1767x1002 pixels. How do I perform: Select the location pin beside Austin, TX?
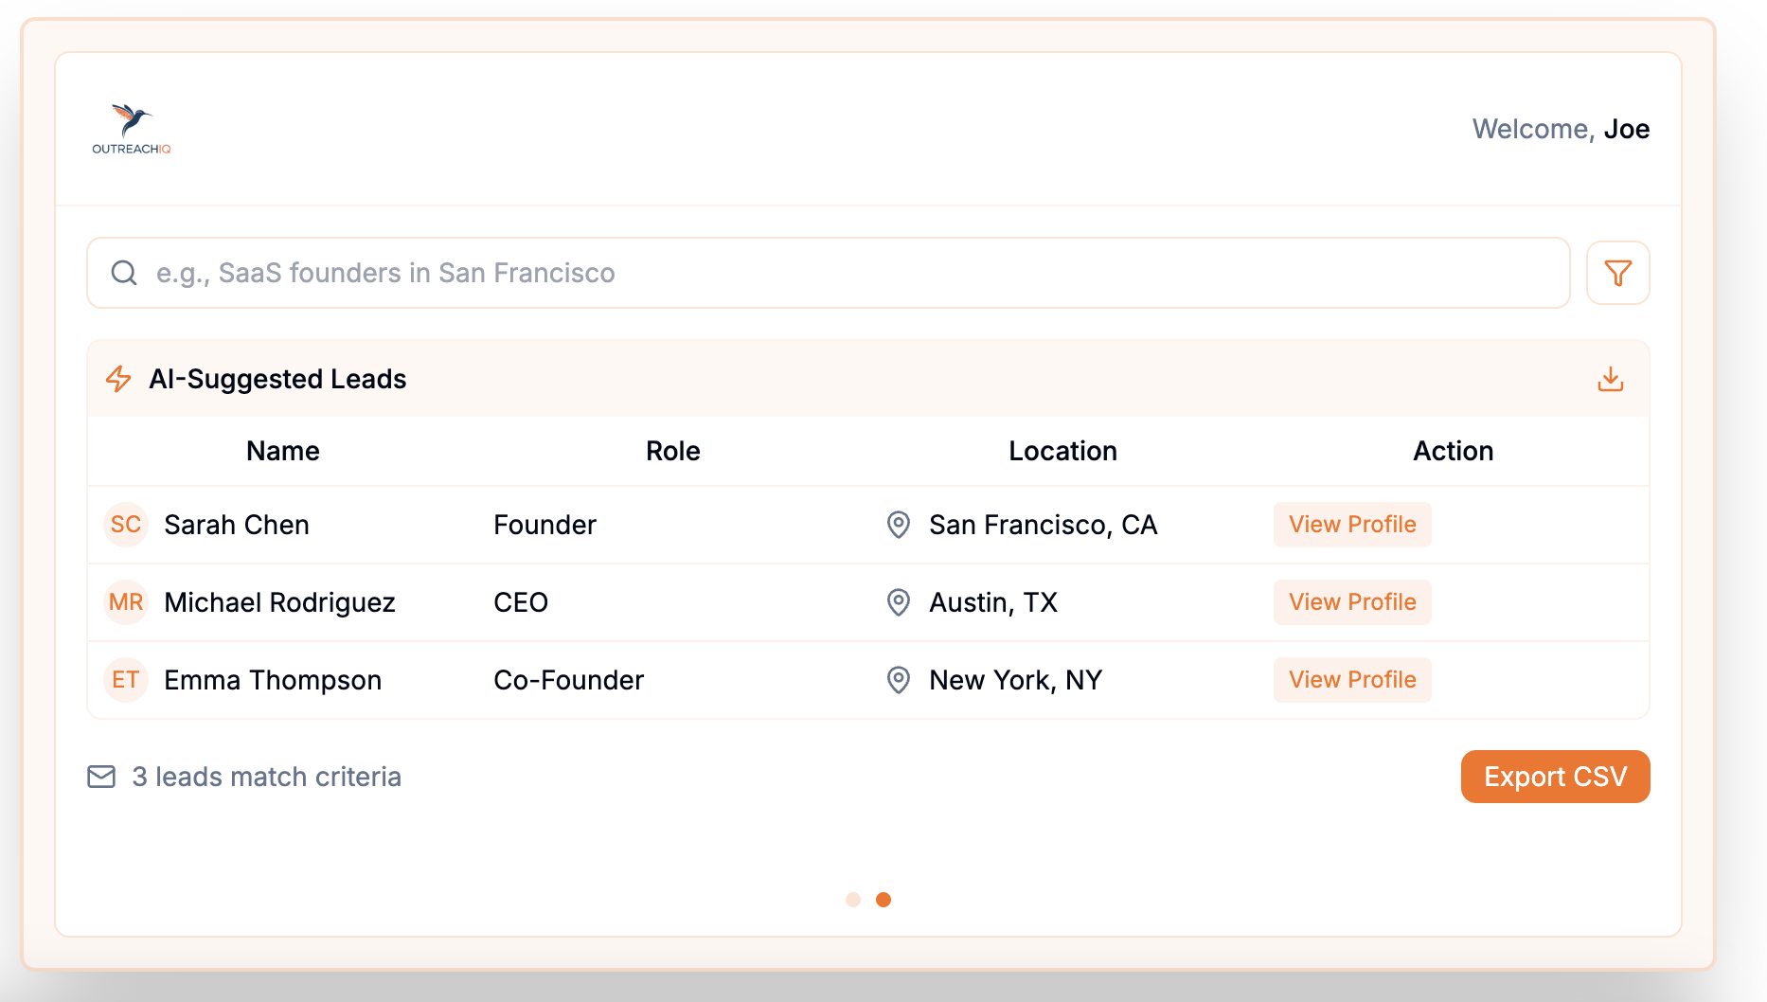click(x=898, y=602)
